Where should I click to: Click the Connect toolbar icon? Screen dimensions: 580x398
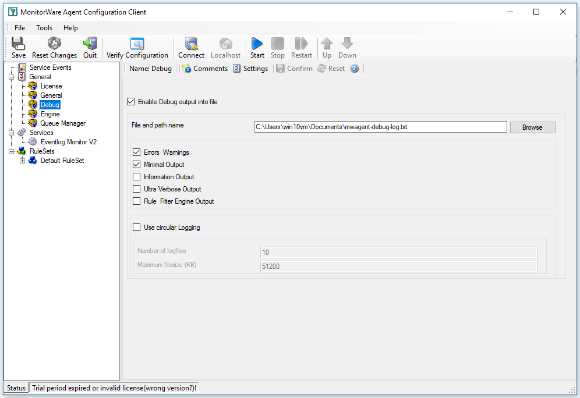coord(191,44)
